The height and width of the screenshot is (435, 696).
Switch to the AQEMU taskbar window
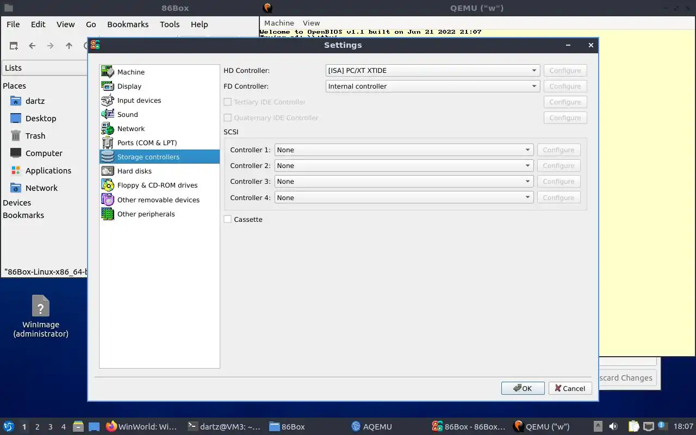[x=372, y=427]
